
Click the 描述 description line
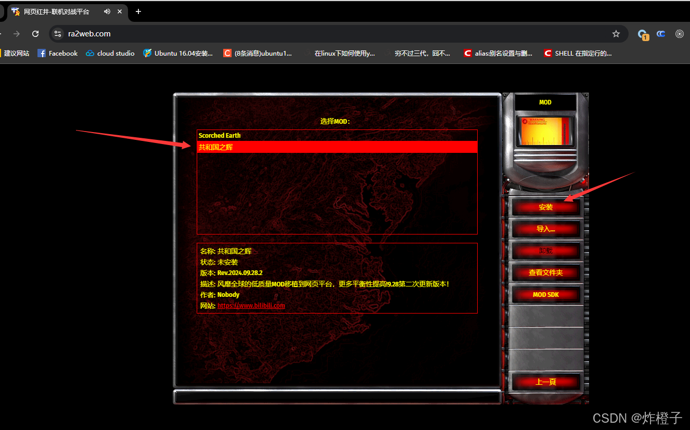[325, 284]
